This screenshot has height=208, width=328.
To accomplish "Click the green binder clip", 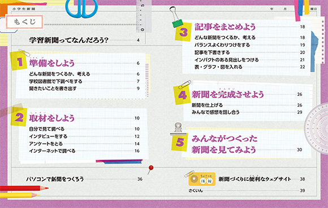I will click(176, 17).
